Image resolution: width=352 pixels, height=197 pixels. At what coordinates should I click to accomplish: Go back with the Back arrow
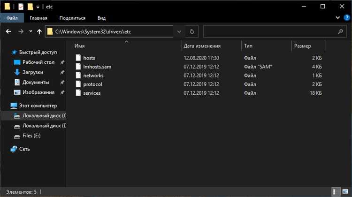[x=8, y=31]
